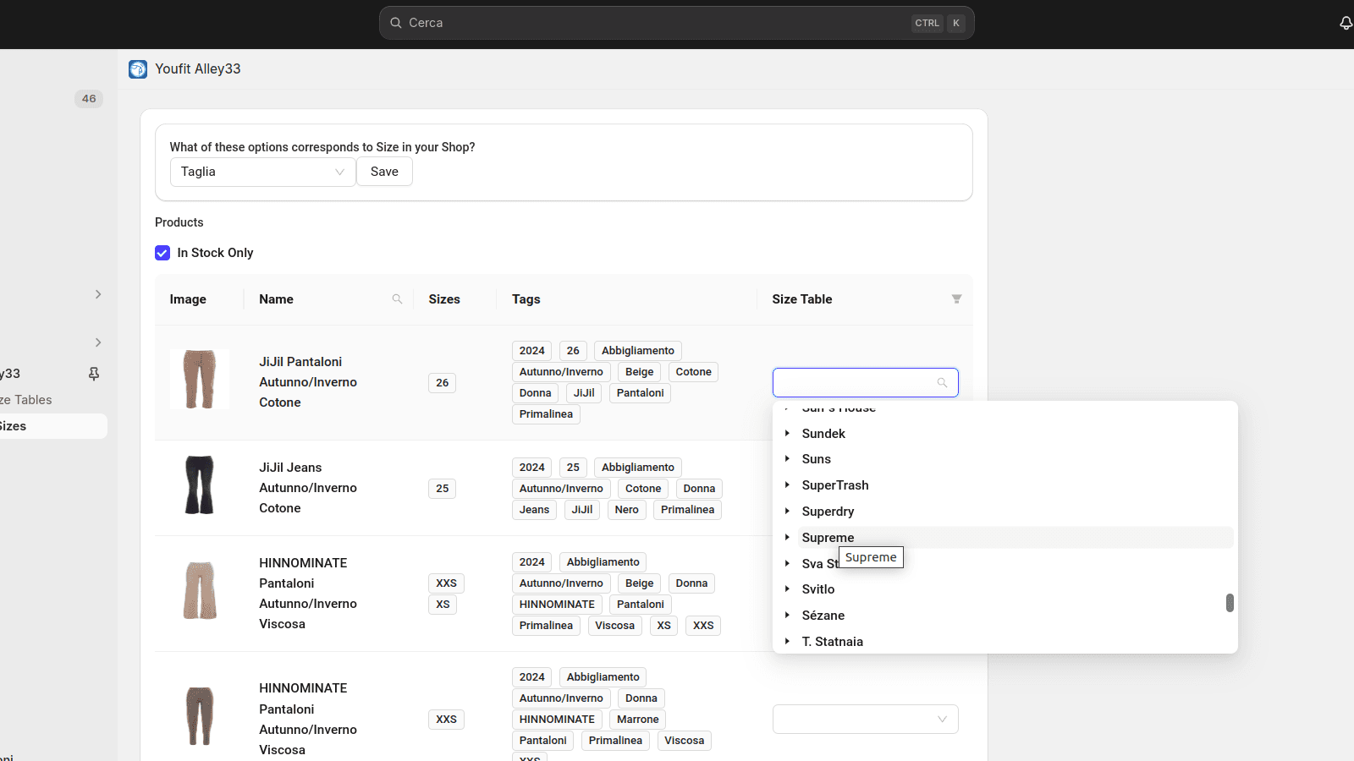1354x761 pixels.
Task: Toggle the In Stock Only checkbox
Action: tap(162, 253)
